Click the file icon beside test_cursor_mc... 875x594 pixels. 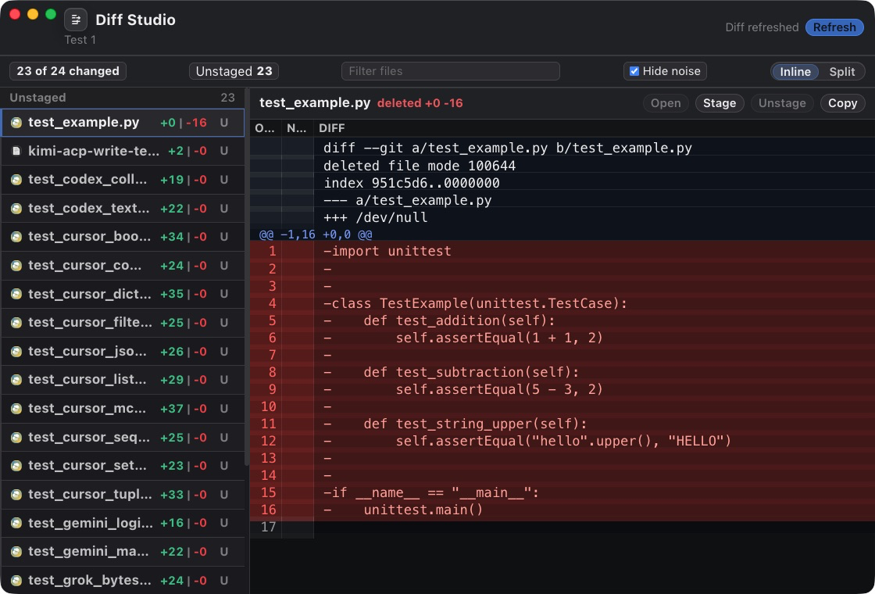[x=16, y=409]
